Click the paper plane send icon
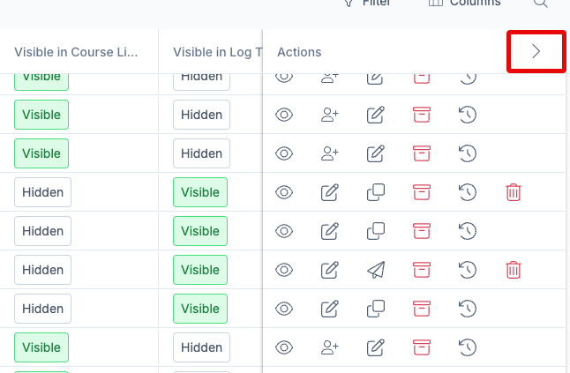This screenshot has height=373, width=570. click(x=376, y=270)
